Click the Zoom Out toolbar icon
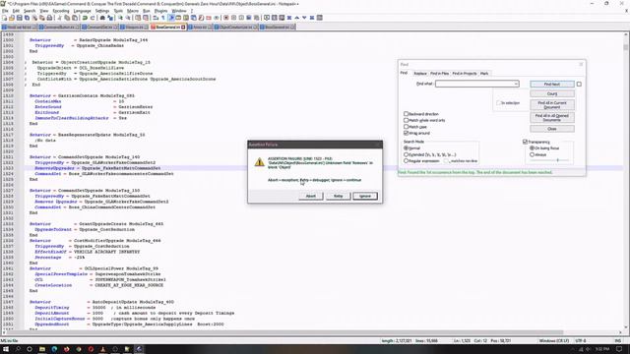 [x=128, y=18]
